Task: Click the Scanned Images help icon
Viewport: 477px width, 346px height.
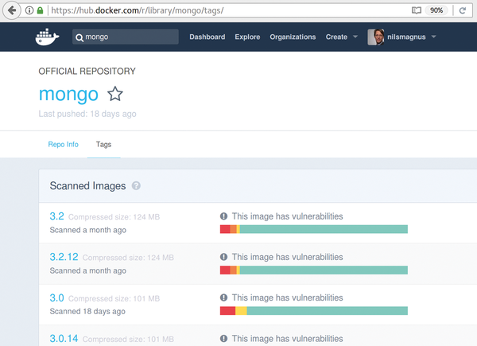Action: click(x=136, y=185)
